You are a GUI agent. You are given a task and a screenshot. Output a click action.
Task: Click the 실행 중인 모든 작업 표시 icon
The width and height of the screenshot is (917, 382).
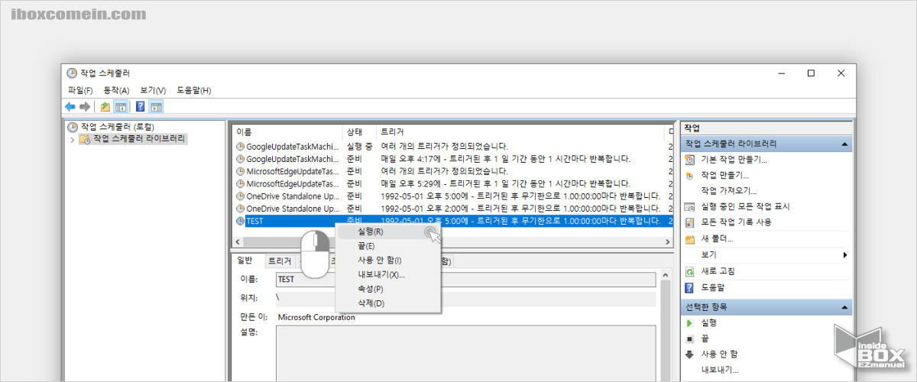click(690, 206)
